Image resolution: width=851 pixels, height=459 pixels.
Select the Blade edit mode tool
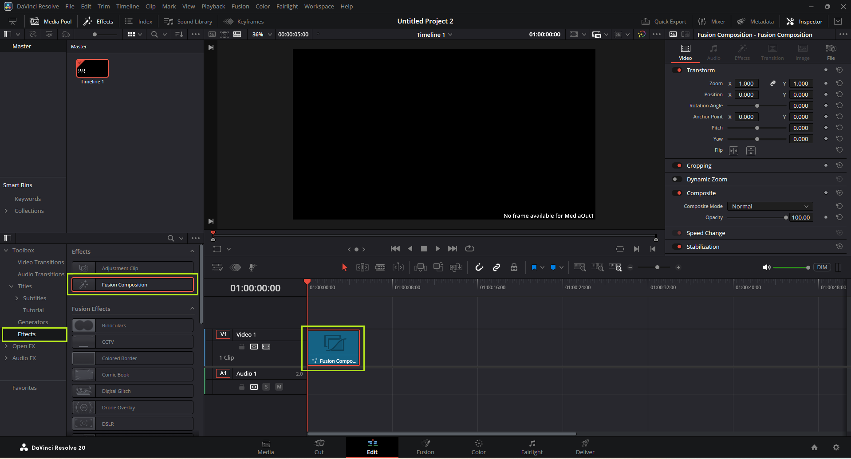[x=380, y=267]
